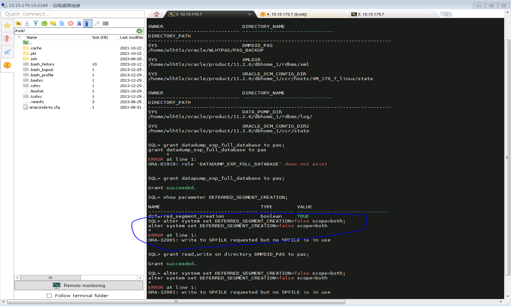Click the upload to current folder icon
Screen dimensions: 511x306
[x=36, y=24]
